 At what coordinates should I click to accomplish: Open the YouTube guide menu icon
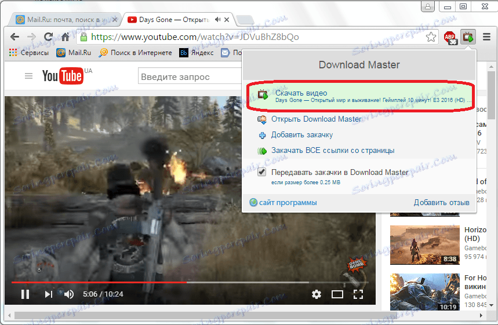tap(28, 76)
